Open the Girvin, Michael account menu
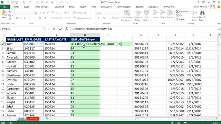The height and width of the screenshot is (124, 221). (201, 7)
